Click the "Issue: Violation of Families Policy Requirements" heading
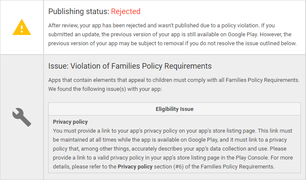The width and height of the screenshot is (306, 180). [x=130, y=66]
